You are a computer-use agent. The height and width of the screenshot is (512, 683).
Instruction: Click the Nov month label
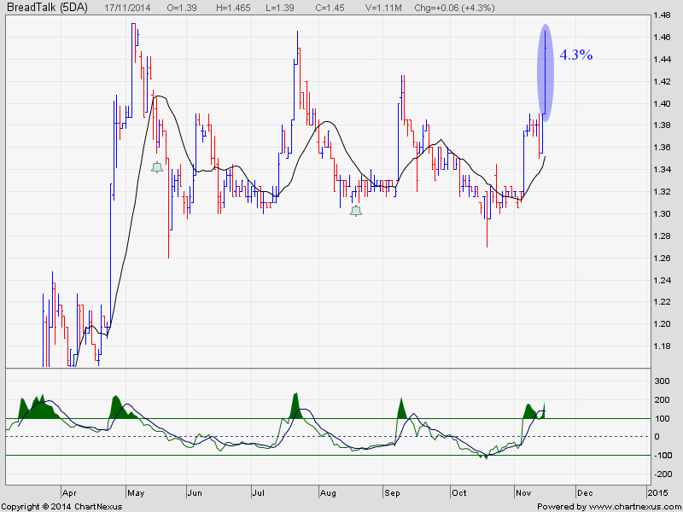tap(523, 493)
